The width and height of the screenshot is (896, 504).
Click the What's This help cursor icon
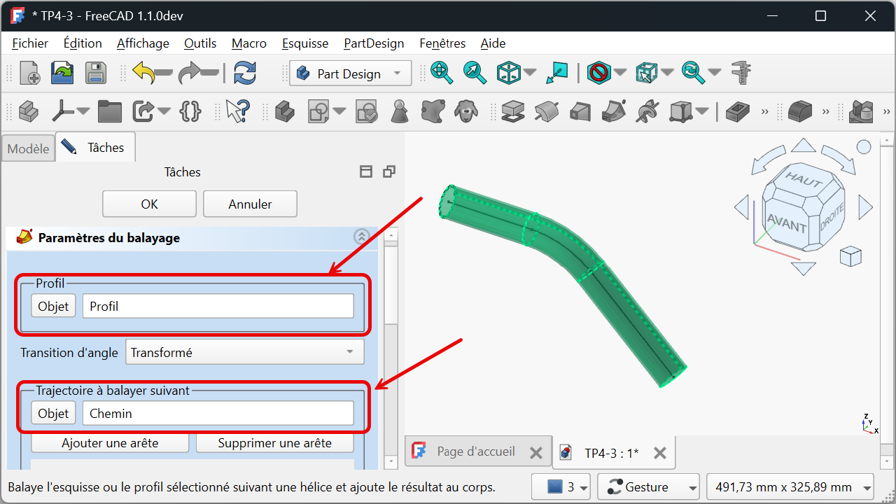point(237,111)
